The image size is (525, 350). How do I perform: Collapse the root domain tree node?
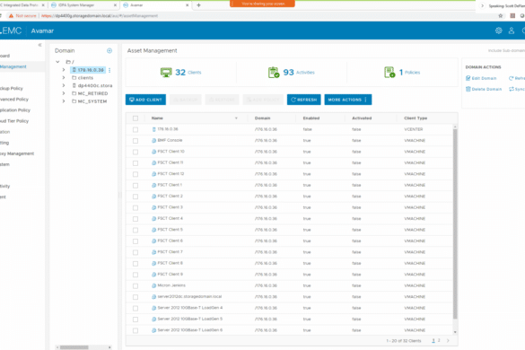point(57,62)
